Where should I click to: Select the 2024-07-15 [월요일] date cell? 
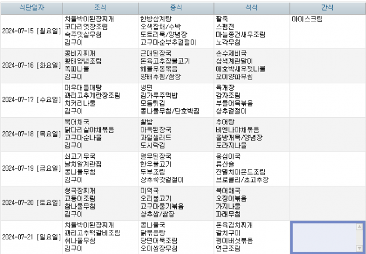31,30
